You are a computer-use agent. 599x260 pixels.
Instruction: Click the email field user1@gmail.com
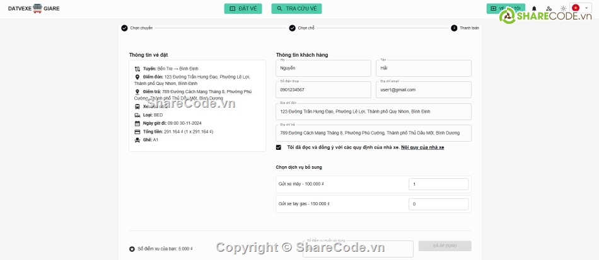[424, 89]
